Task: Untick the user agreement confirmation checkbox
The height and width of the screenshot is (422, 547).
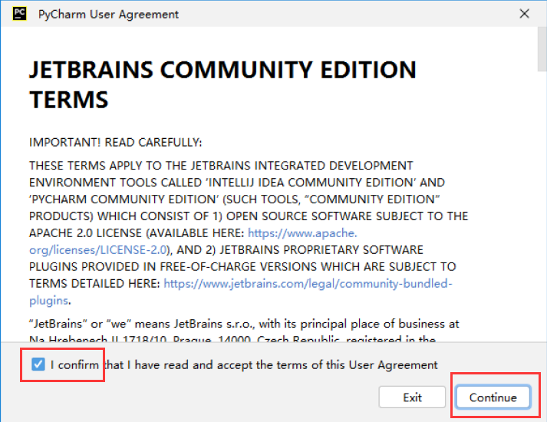Action: [x=38, y=365]
